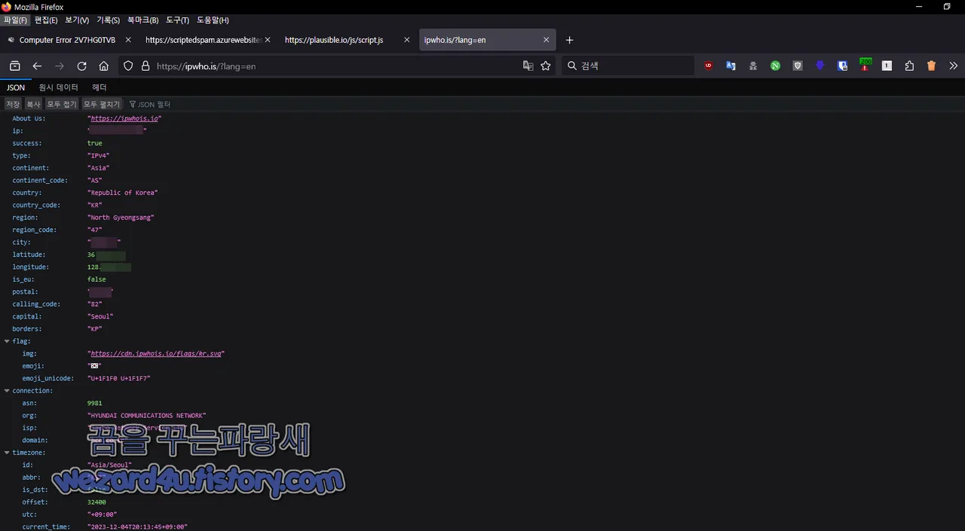The height and width of the screenshot is (531, 965).
Task: Close the ipwho.is tab
Action: pyautogui.click(x=546, y=40)
